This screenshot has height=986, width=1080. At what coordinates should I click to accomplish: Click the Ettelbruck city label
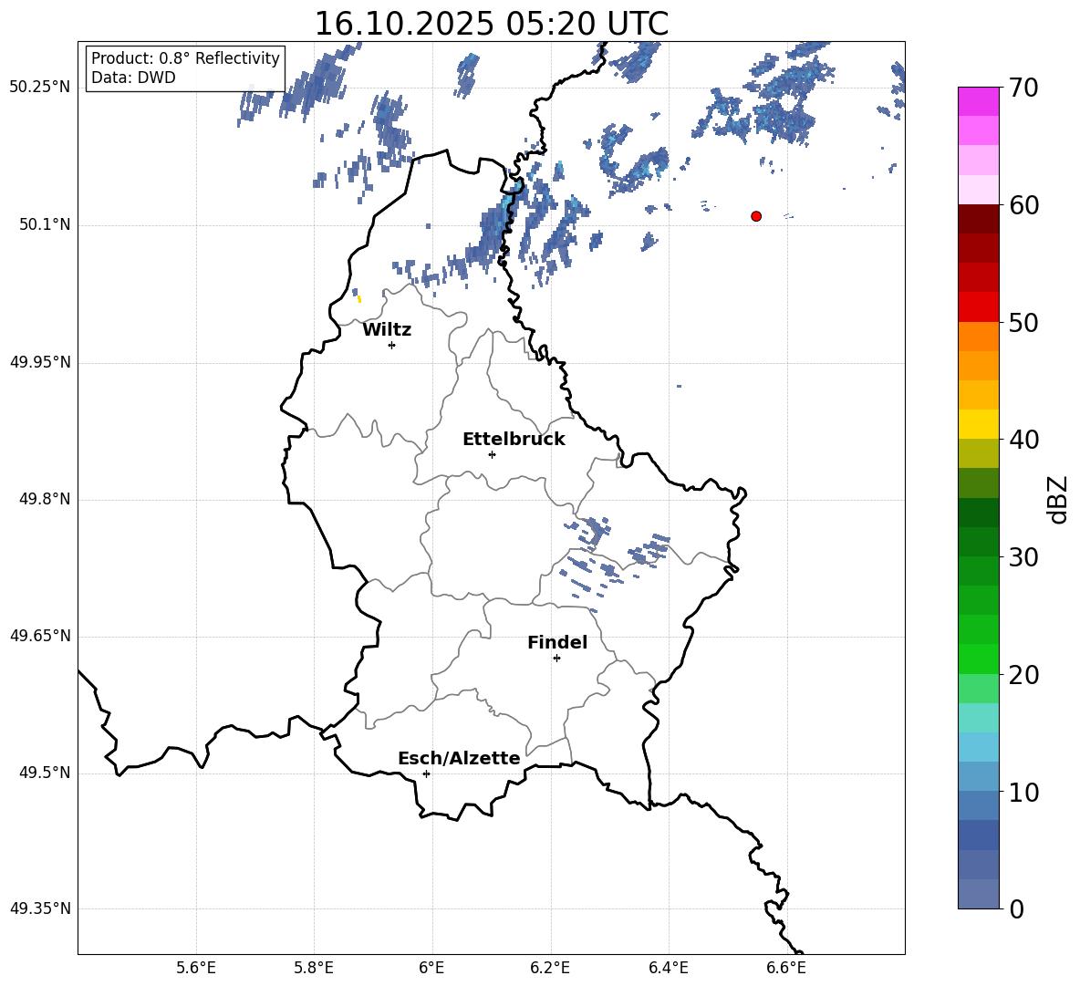point(514,440)
